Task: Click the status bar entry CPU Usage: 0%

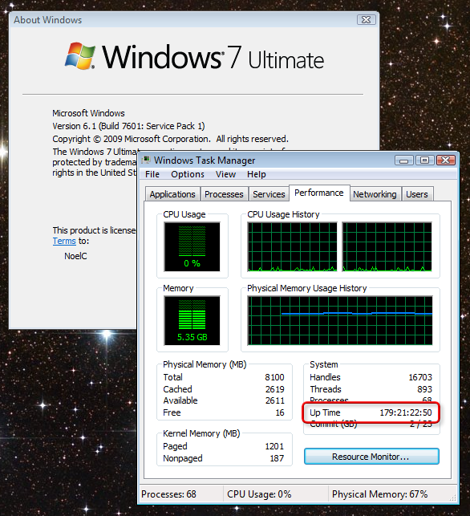Action: click(259, 494)
